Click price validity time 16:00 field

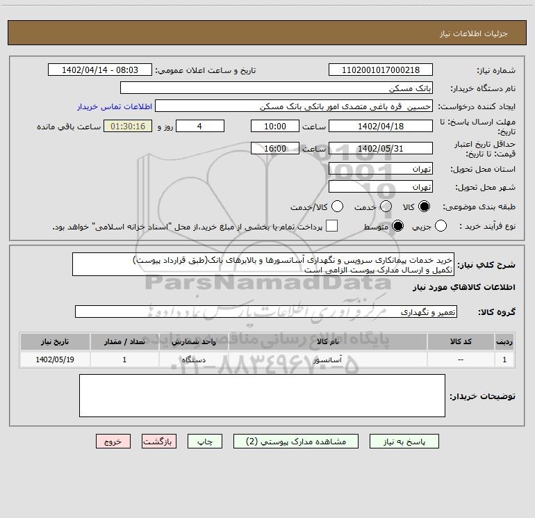click(x=275, y=149)
